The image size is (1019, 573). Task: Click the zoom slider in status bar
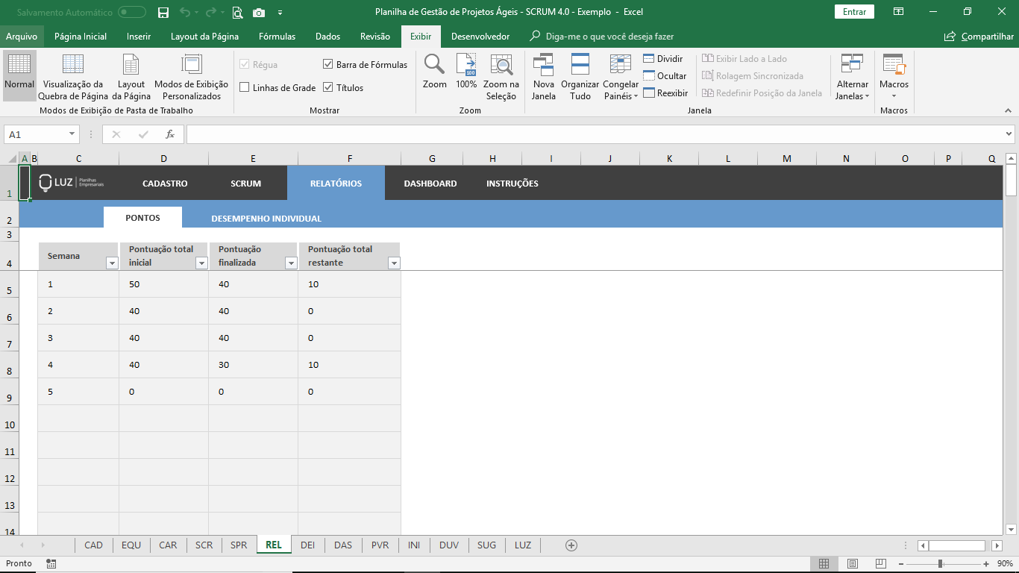[x=940, y=563]
